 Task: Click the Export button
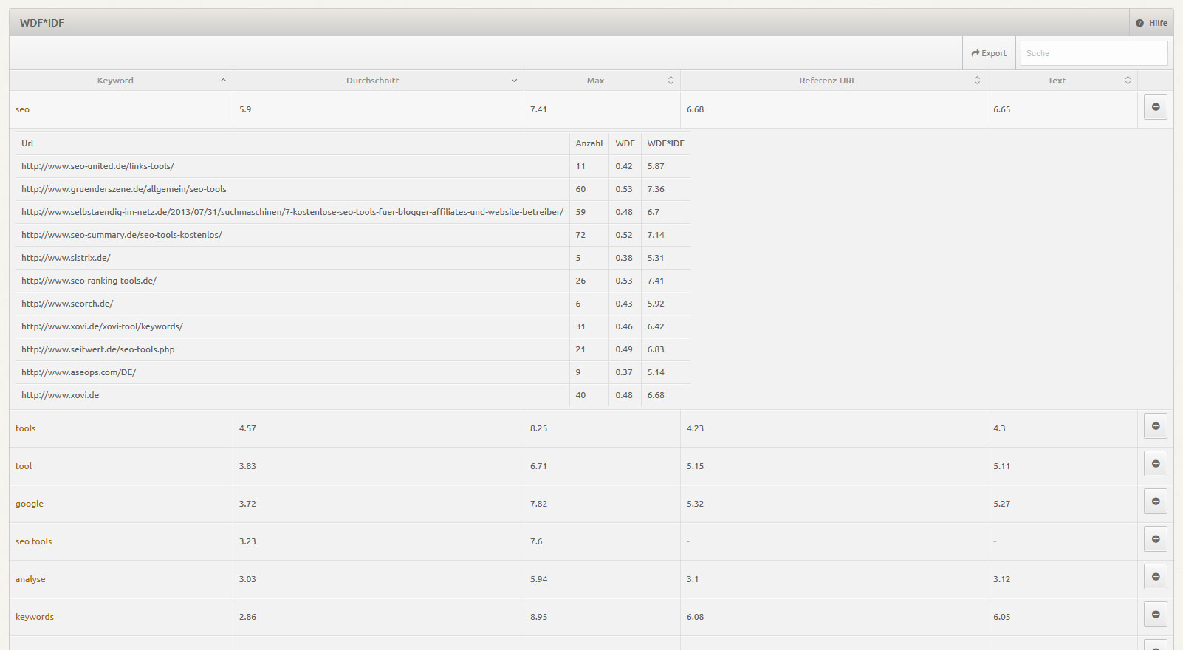(x=989, y=53)
